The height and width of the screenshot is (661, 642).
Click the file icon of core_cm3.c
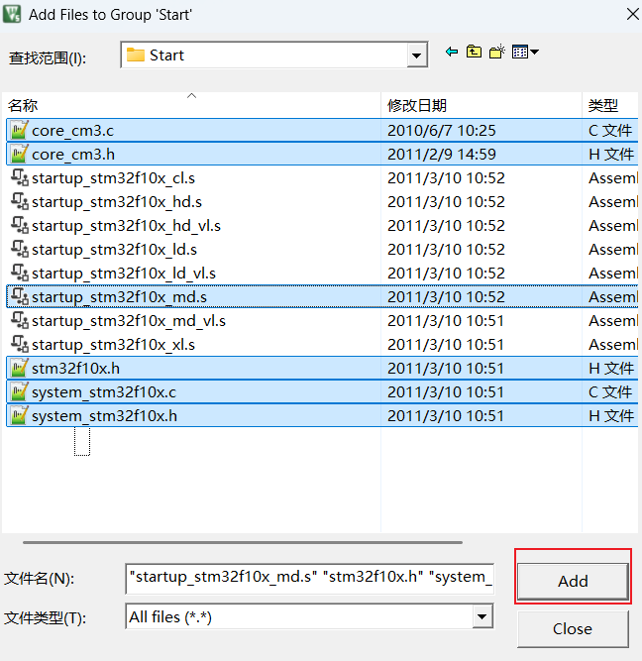coord(19,130)
